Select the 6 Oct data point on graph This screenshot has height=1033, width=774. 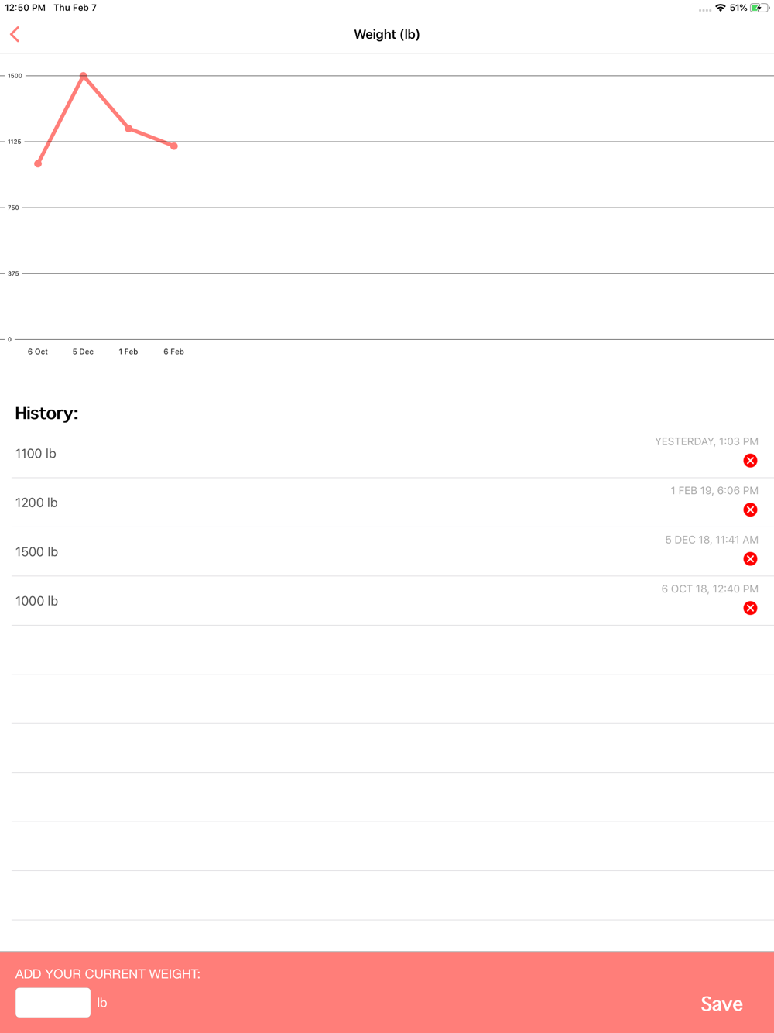(x=38, y=163)
